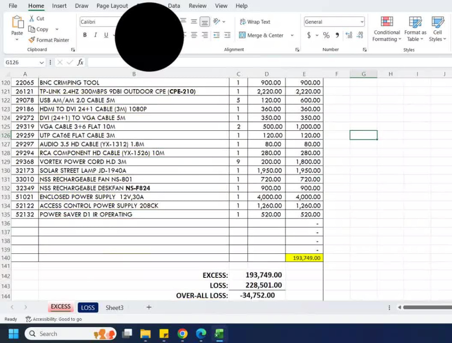Toggle Underline formatting
The image size is (452, 343).
[106, 35]
